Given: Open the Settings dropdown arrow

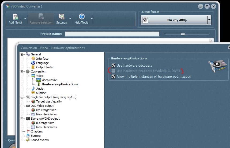Looking at the screenshot, I should (70, 19).
